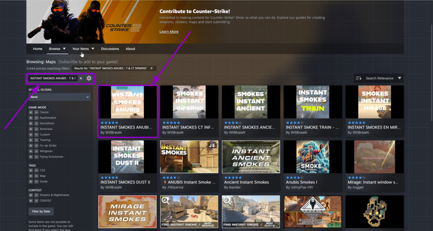Screen dimensions: 433x231
Task: Click the "INSTANT SMOKES EN MIR..." title
Action: (x=374, y=127)
